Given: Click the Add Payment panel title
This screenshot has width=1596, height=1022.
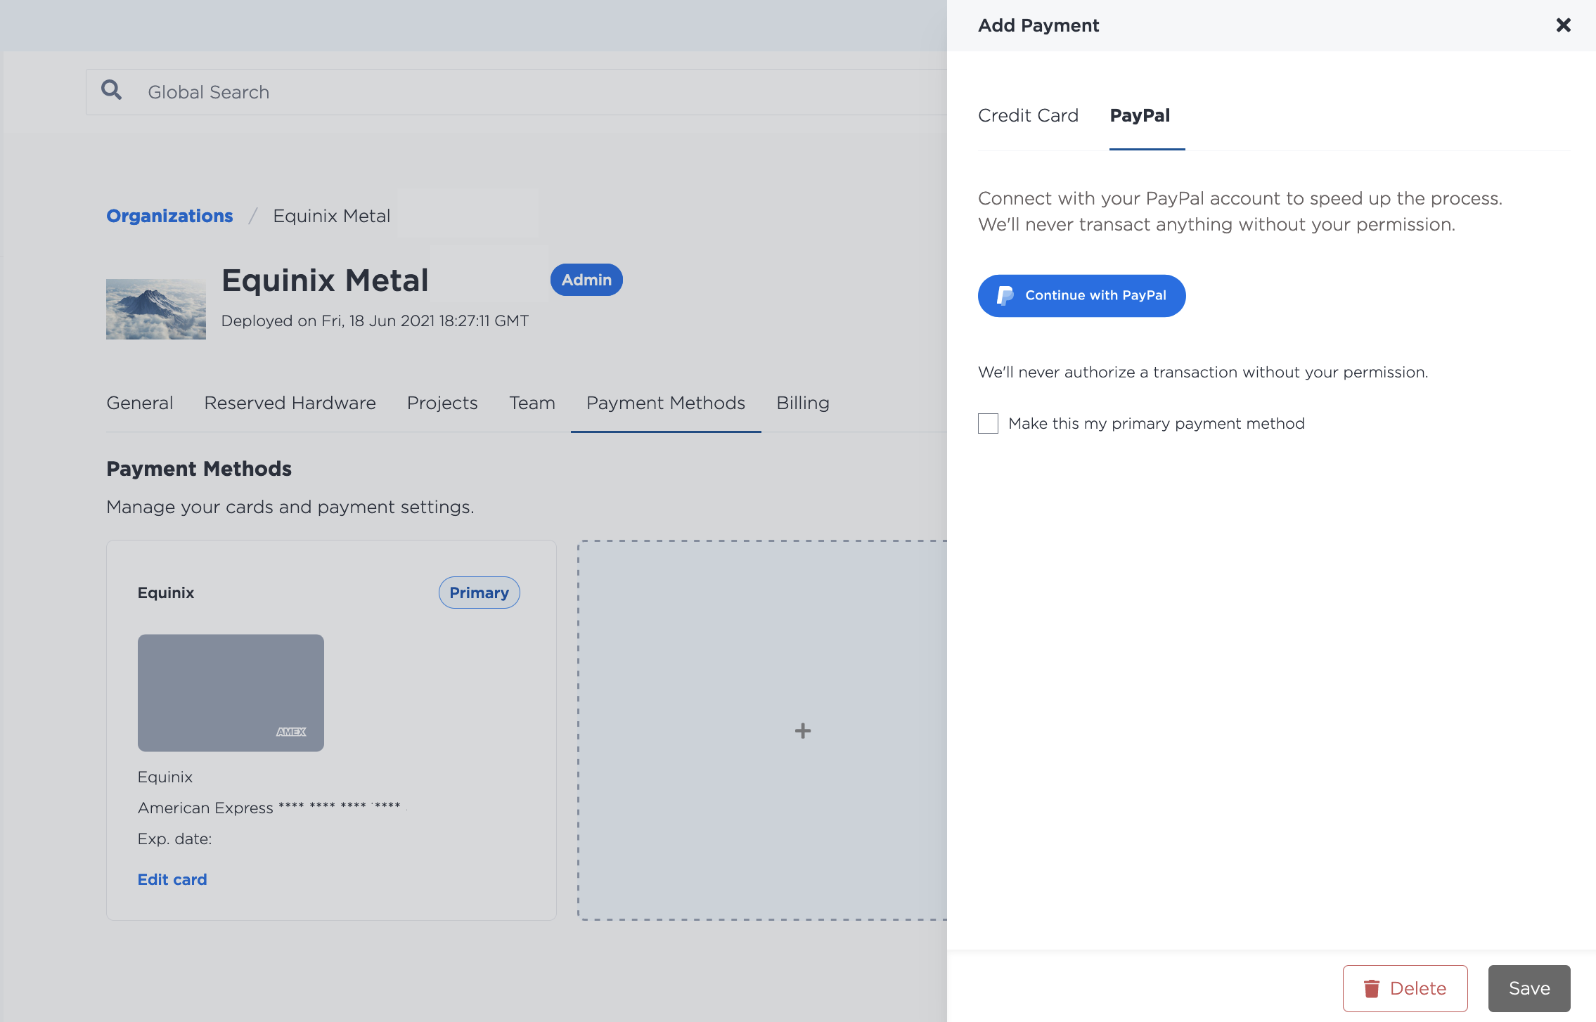Looking at the screenshot, I should pyautogui.click(x=1038, y=25).
